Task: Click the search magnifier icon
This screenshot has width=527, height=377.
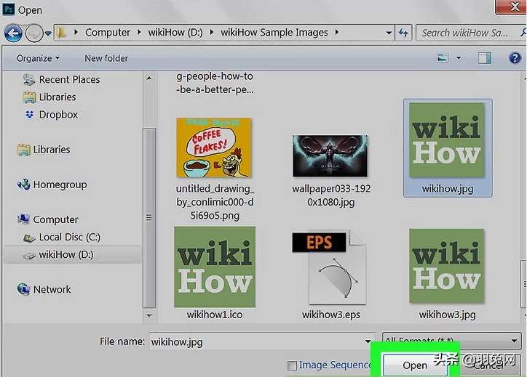Action: tap(523, 33)
